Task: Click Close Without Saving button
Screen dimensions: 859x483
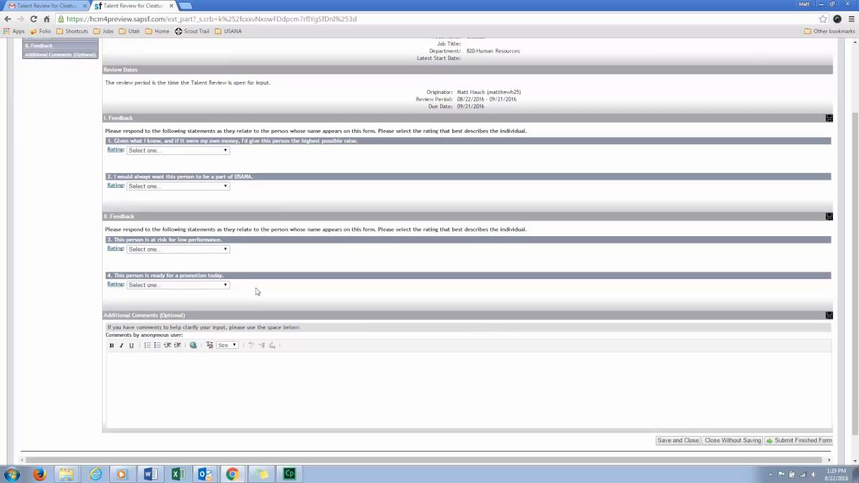Action: [733, 441]
